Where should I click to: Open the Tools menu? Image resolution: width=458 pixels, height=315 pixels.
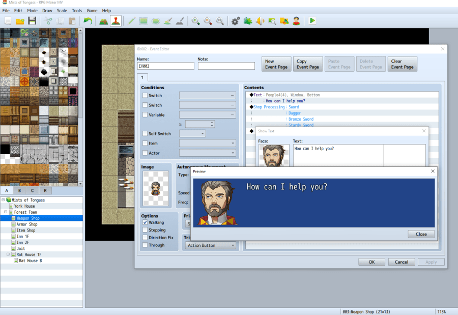77,11
